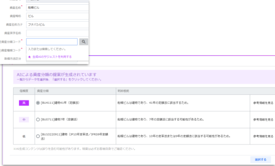Screen dimensions: 275x166
Task: Click the 信頼度 column header
Action: coord(24,91)
